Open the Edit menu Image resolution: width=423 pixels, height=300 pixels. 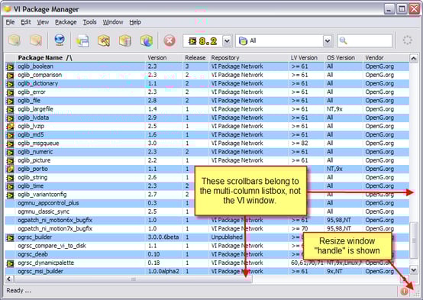[26, 22]
